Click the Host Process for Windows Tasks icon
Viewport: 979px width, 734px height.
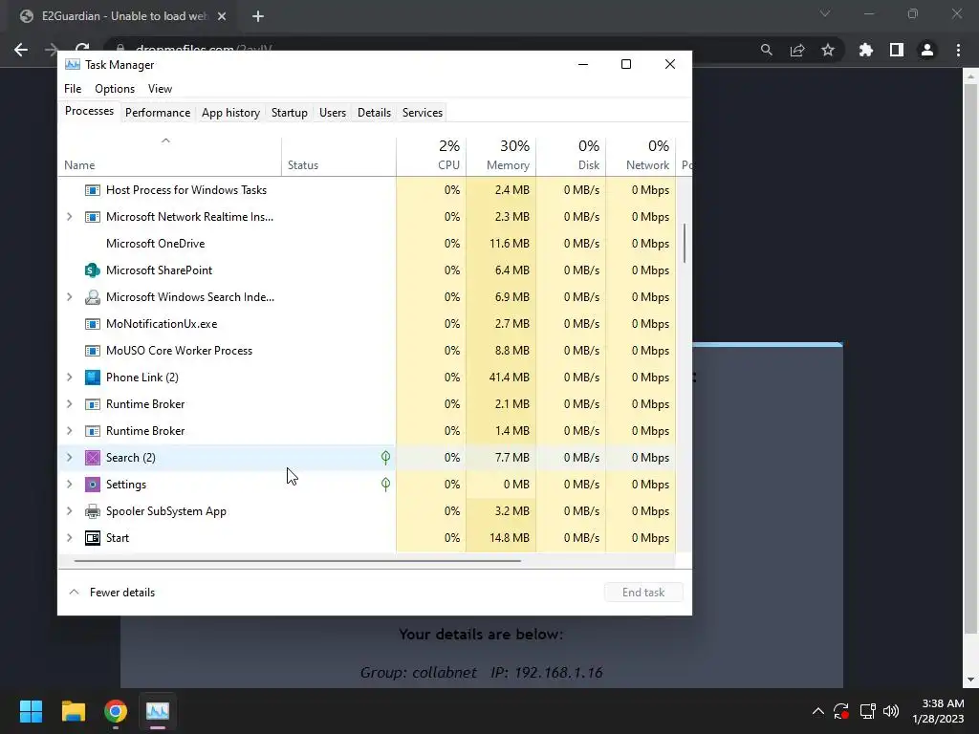93,190
